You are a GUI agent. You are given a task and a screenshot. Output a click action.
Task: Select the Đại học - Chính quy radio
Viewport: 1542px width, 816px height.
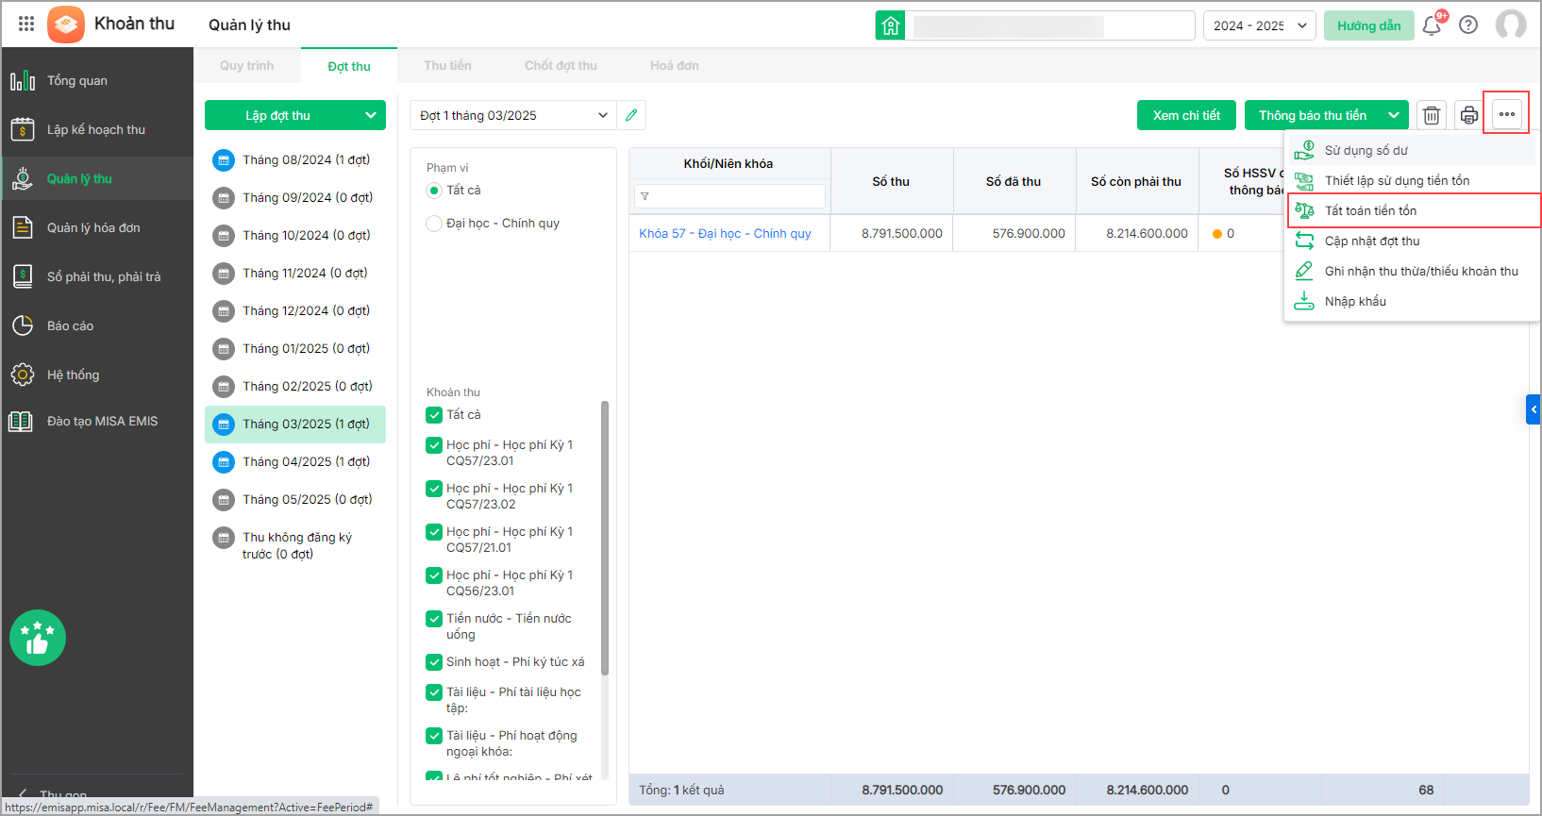pyautogui.click(x=434, y=224)
